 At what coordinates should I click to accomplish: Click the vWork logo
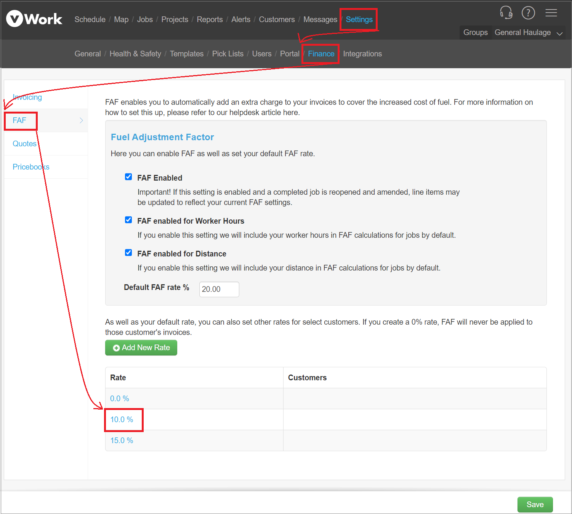(x=34, y=19)
